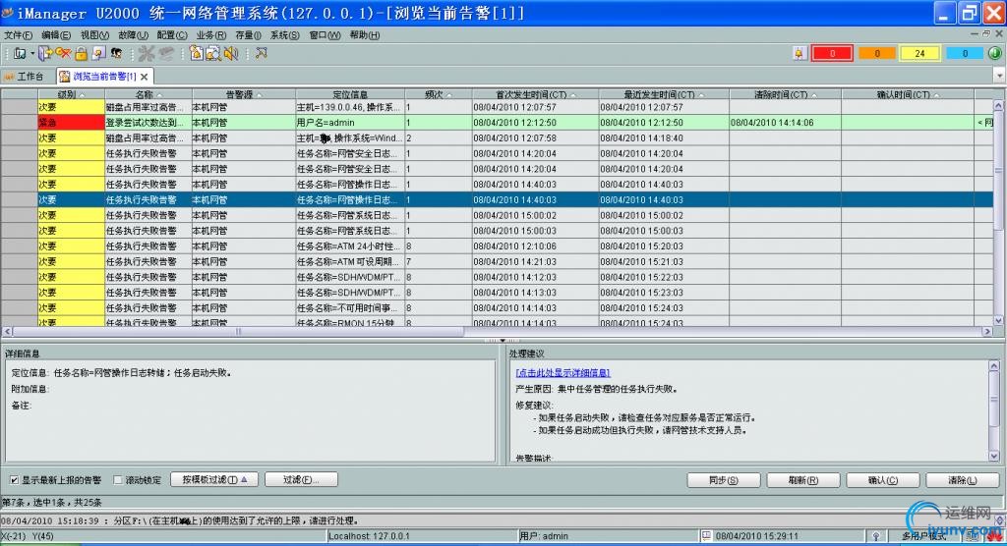1007x546 pixels.
Task: Click the grayed-out wrench tools icon
Action: point(148,54)
